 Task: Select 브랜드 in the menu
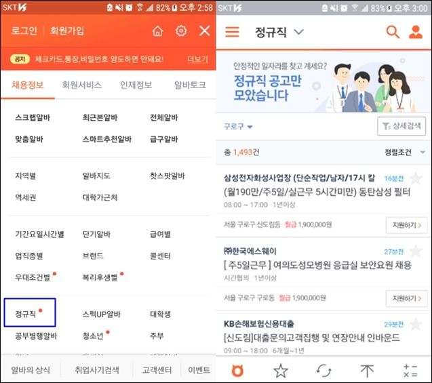pyautogui.click(x=93, y=256)
